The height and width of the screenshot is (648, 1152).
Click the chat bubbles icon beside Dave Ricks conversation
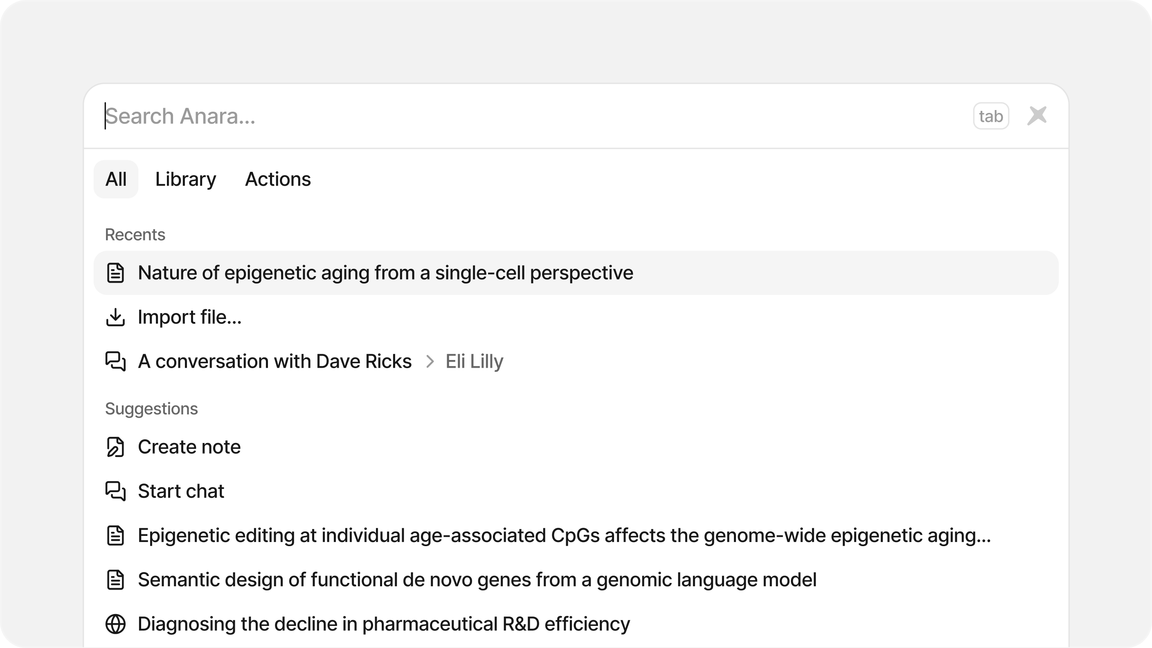tap(115, 361)
